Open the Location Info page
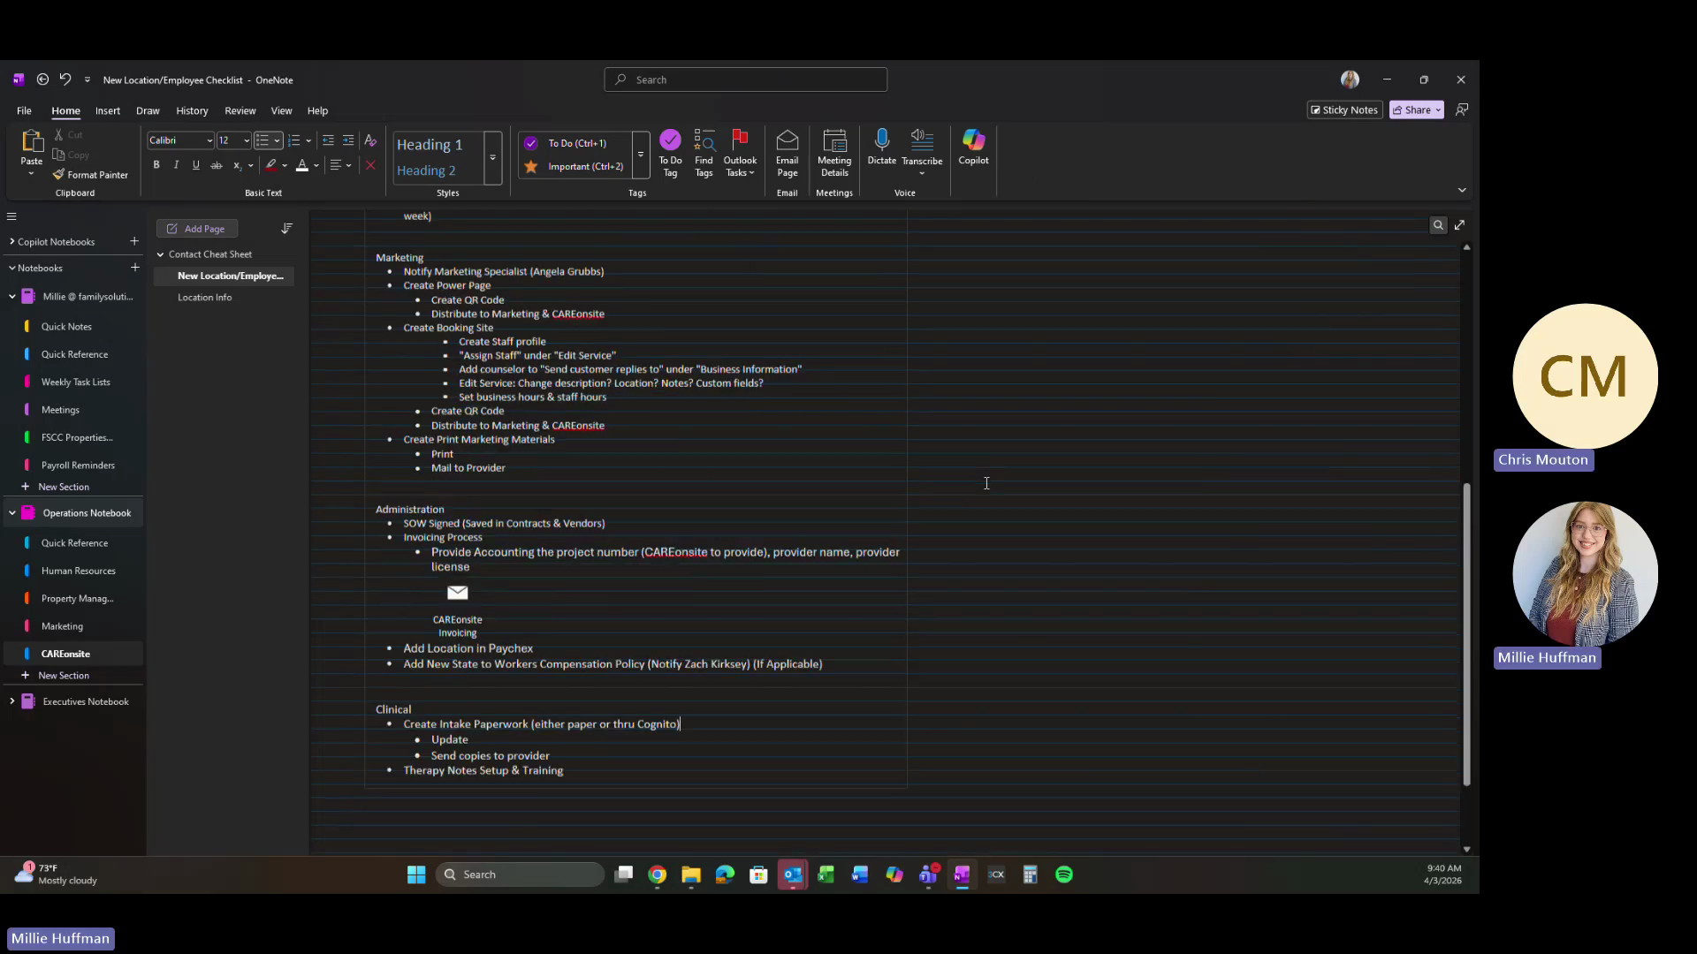Viewport: 1697px width, 954px height. 204,298
